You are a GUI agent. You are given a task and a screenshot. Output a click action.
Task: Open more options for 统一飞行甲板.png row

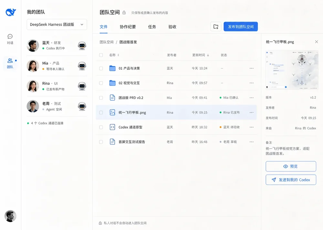pyautogui.click(x=252, y=112)
